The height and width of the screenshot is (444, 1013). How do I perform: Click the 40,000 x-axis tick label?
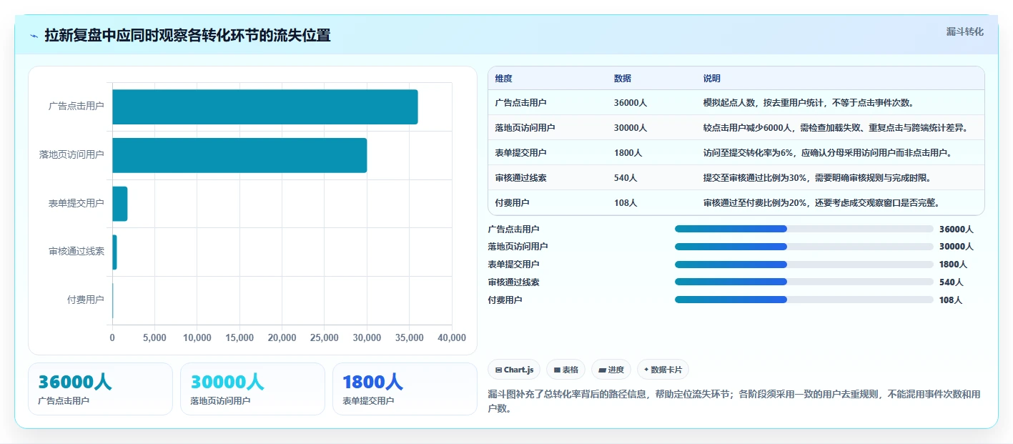click(x=452, y=337)
